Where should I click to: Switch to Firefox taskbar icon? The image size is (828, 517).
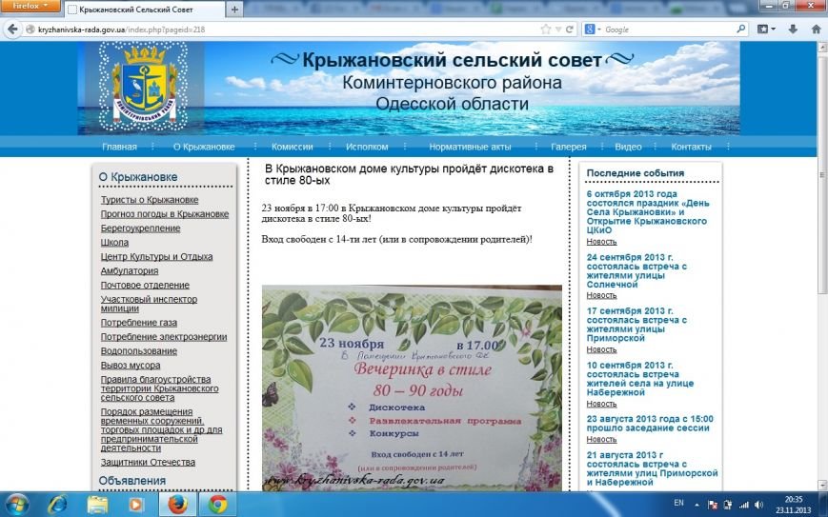(177, 505)
